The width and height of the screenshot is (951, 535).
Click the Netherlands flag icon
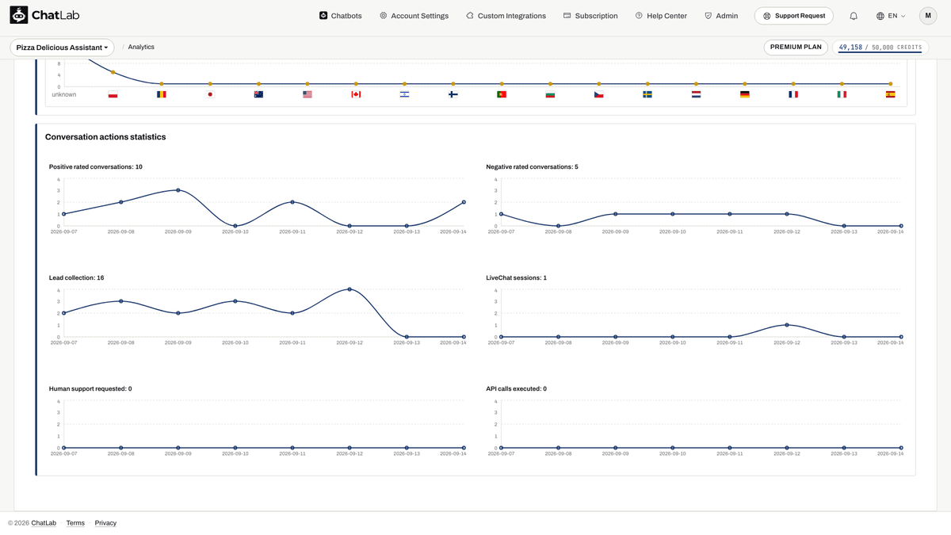(x=696, y=94)
